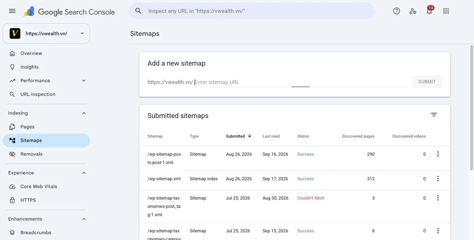Open /wp-sitemap-taxonomies-post_tag-1.xml row

294,206
